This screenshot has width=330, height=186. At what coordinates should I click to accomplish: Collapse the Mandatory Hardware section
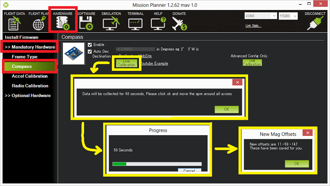30,47
